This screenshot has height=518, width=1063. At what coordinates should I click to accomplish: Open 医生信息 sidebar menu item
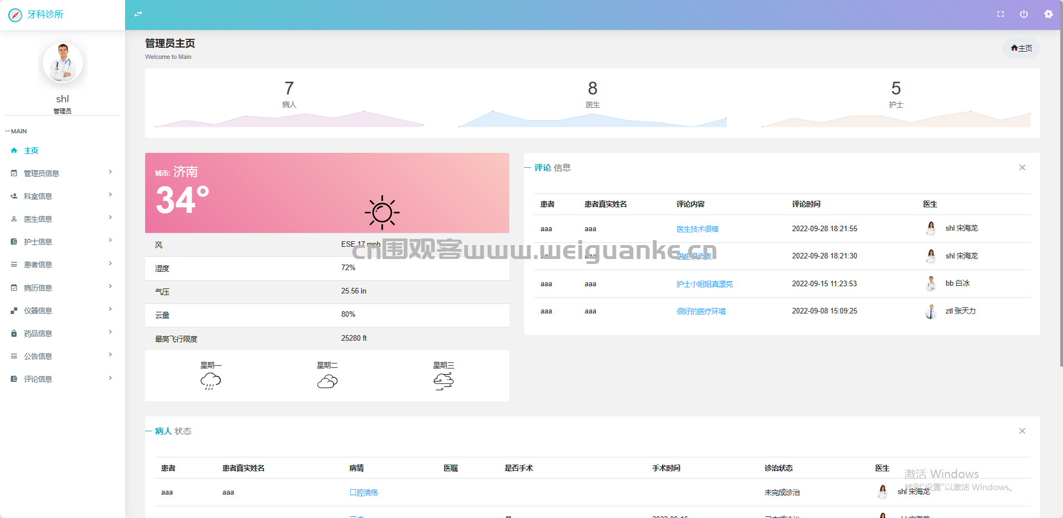coord(62,219)
